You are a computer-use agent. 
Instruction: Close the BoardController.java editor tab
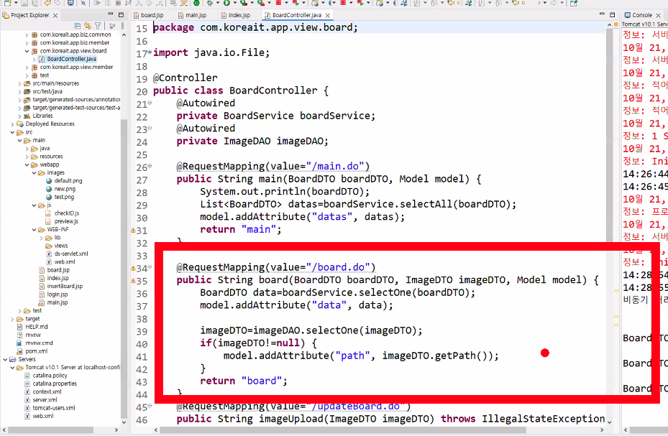(328, 15)
